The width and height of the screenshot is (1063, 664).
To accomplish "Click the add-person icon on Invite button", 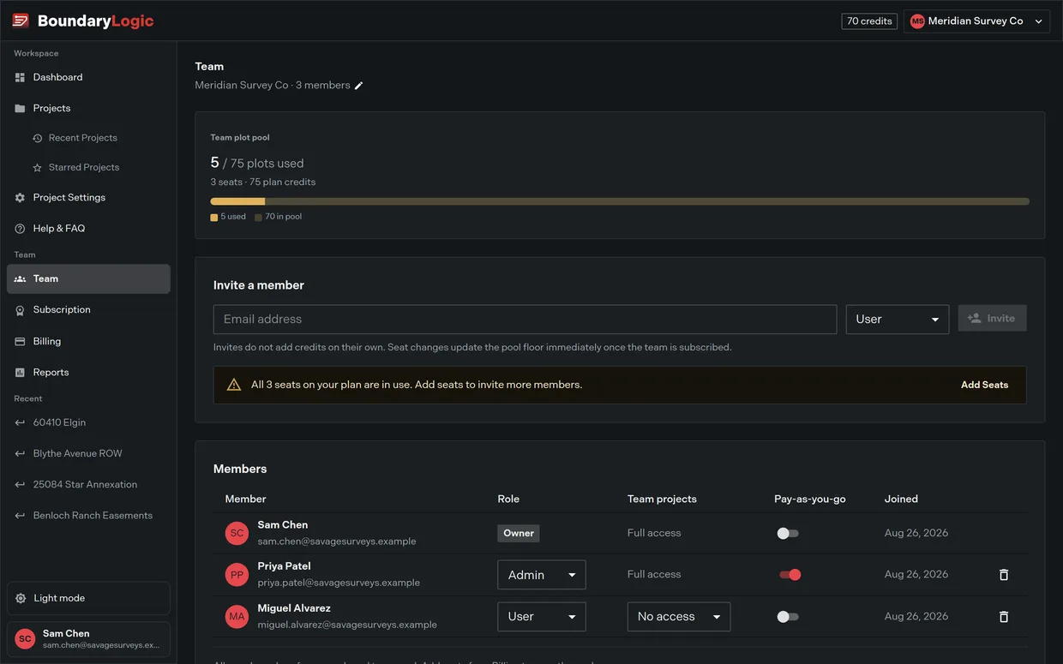I will (x=974, y=319).
